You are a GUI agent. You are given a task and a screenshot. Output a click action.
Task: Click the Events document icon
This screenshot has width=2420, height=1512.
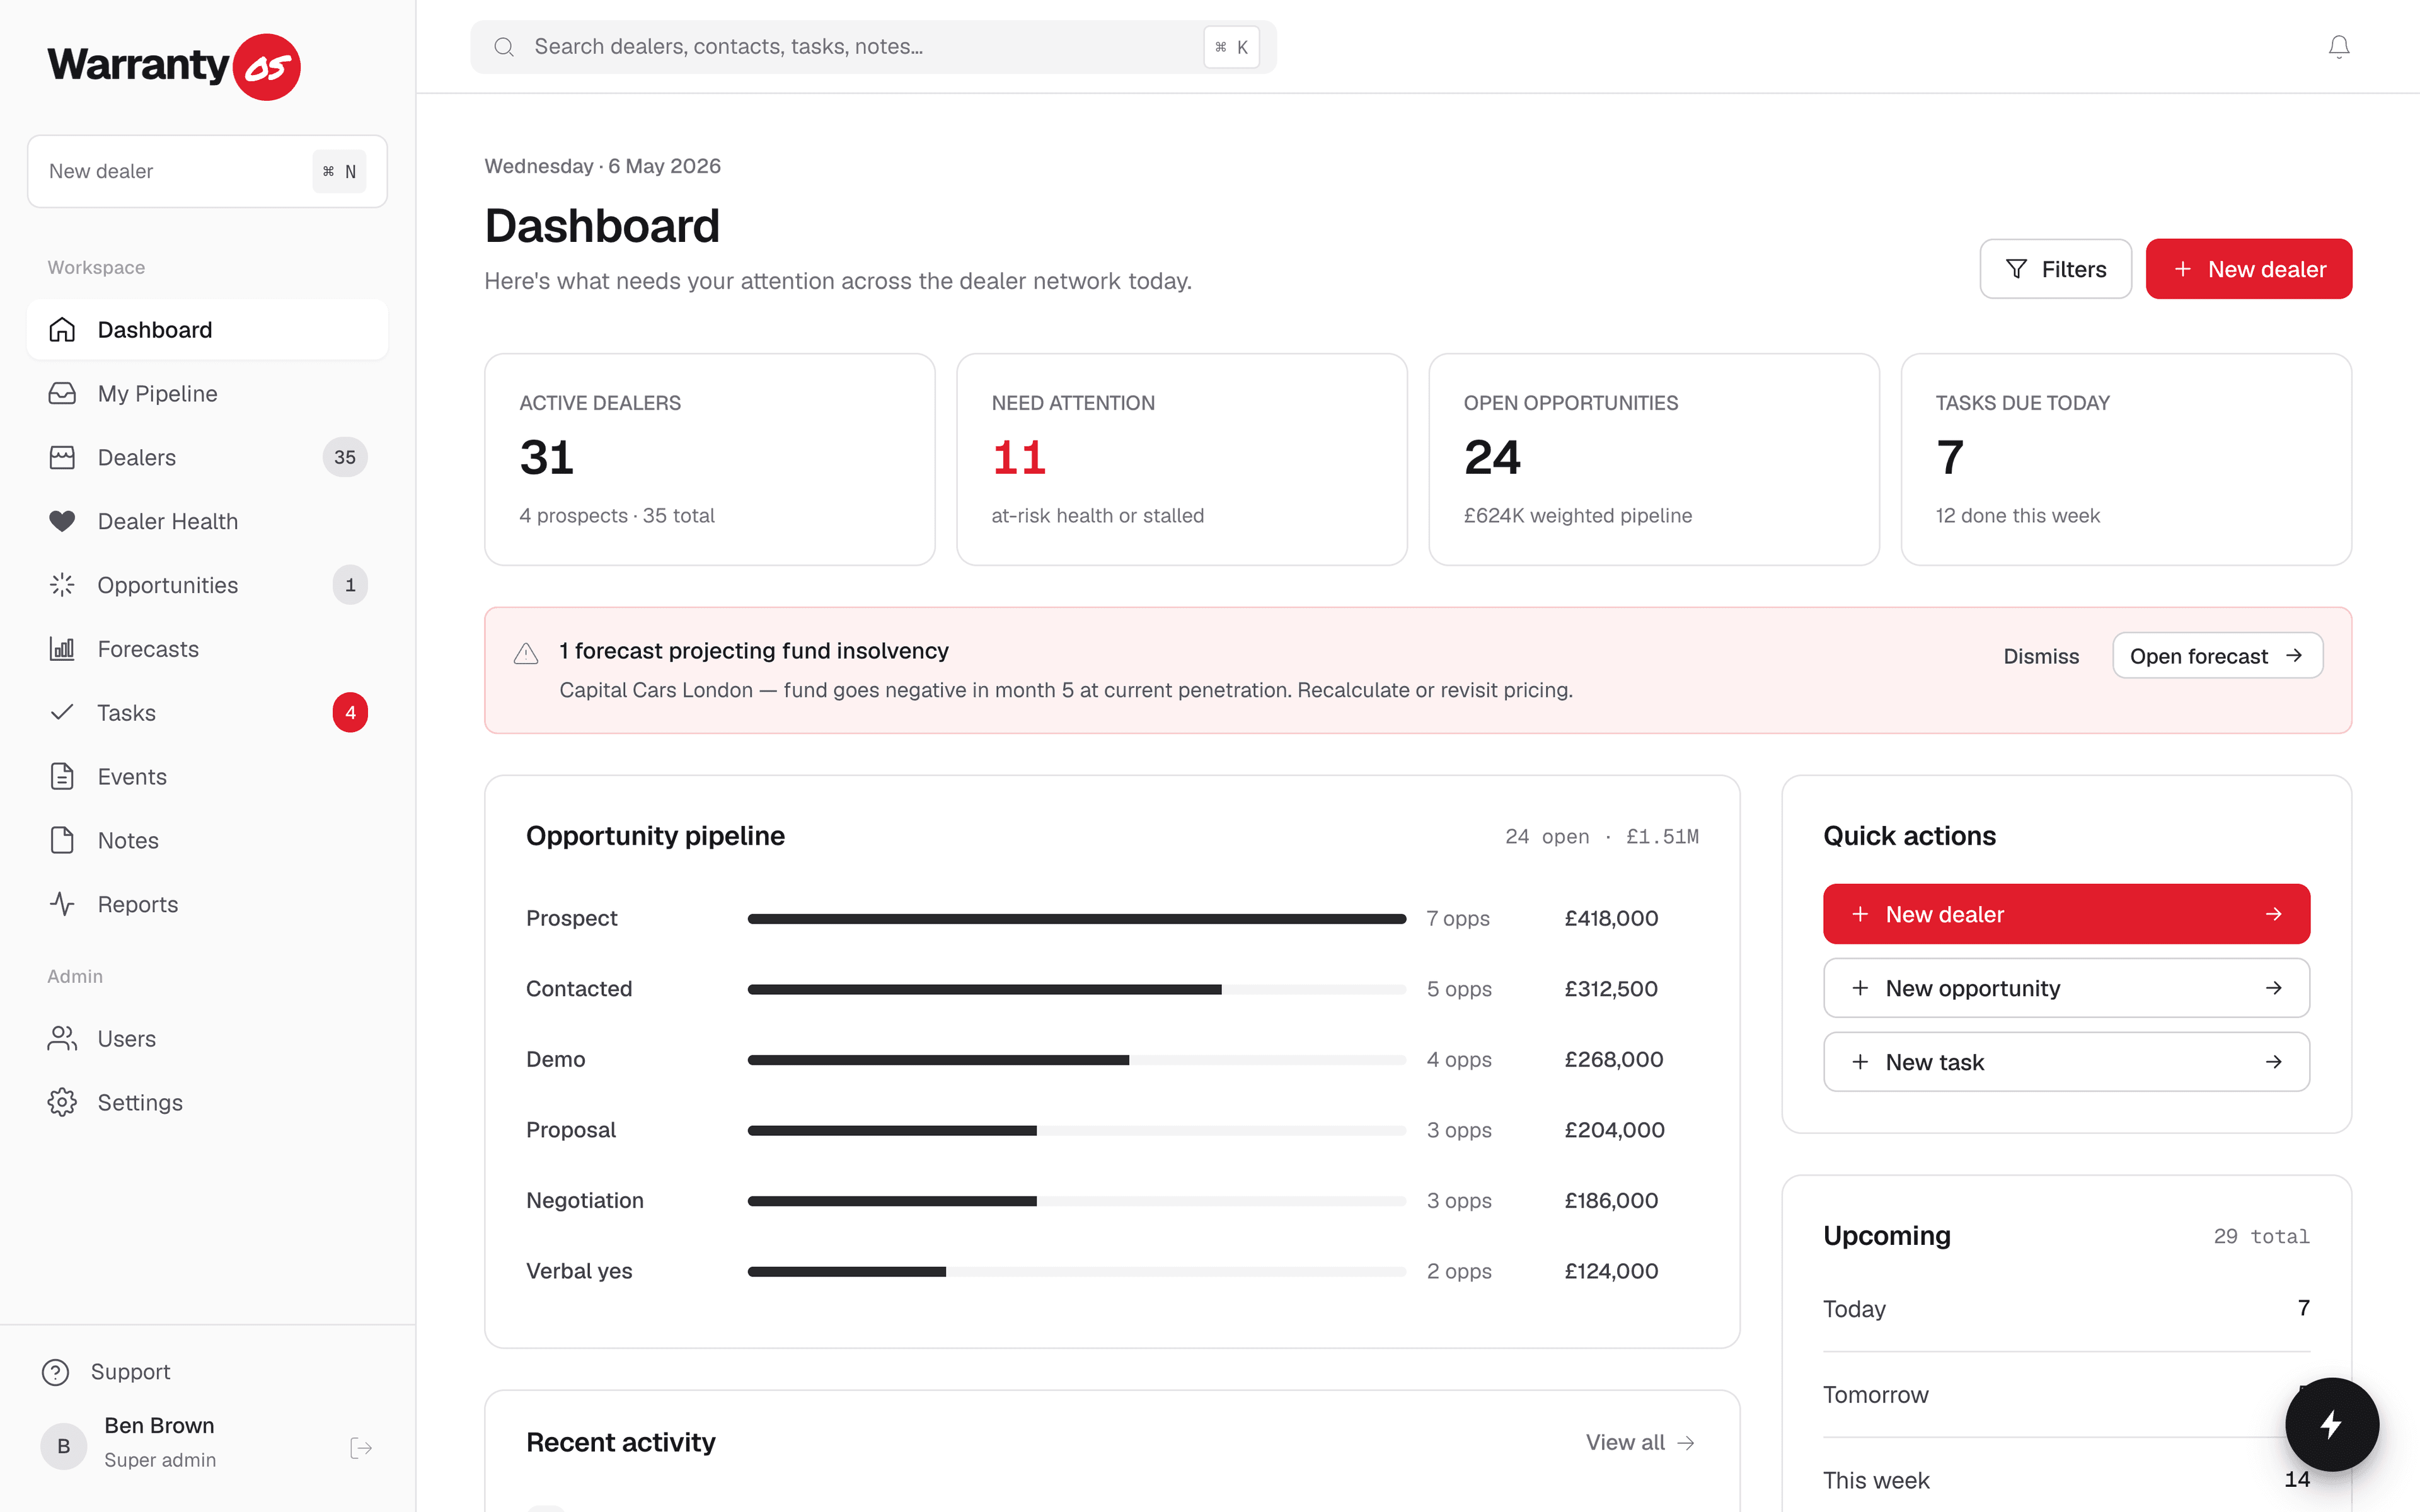coord(62,776)
